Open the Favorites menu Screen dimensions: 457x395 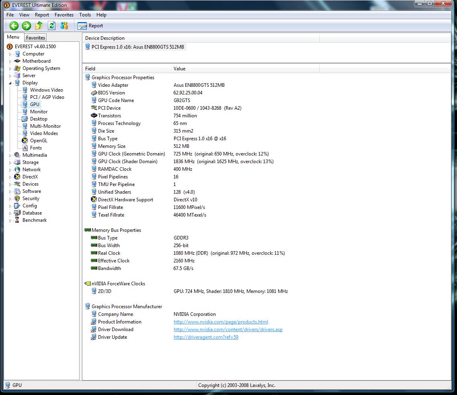coord(64,15)
